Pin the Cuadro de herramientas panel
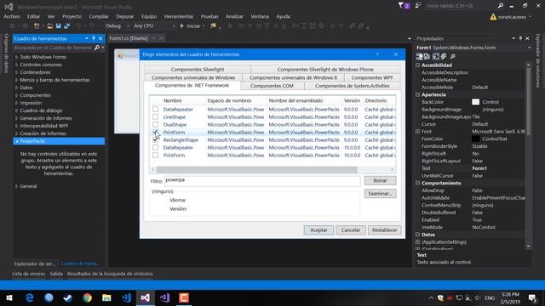 94,38
